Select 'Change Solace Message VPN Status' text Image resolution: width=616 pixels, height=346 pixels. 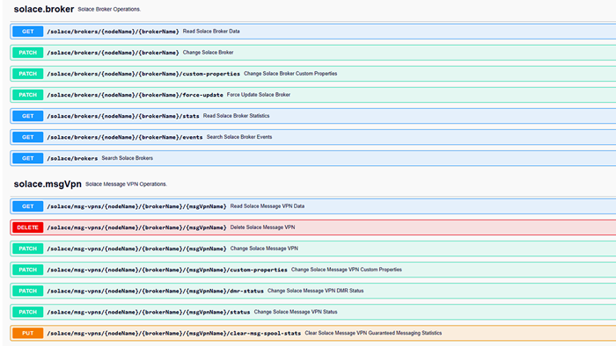point(296,312)
